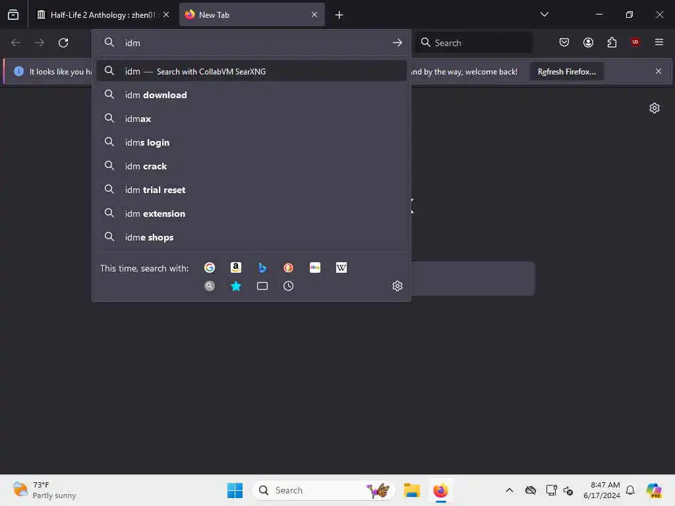The image size is (675, 506).
Task: Click the Windows taskbar Search box
Action: [x=323, y=490]
